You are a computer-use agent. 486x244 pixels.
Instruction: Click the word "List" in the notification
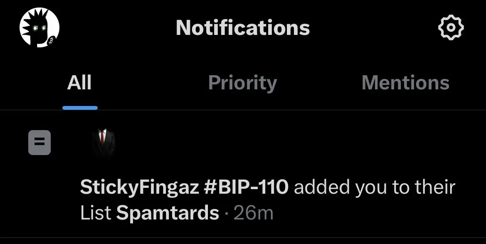click(96, 213)
